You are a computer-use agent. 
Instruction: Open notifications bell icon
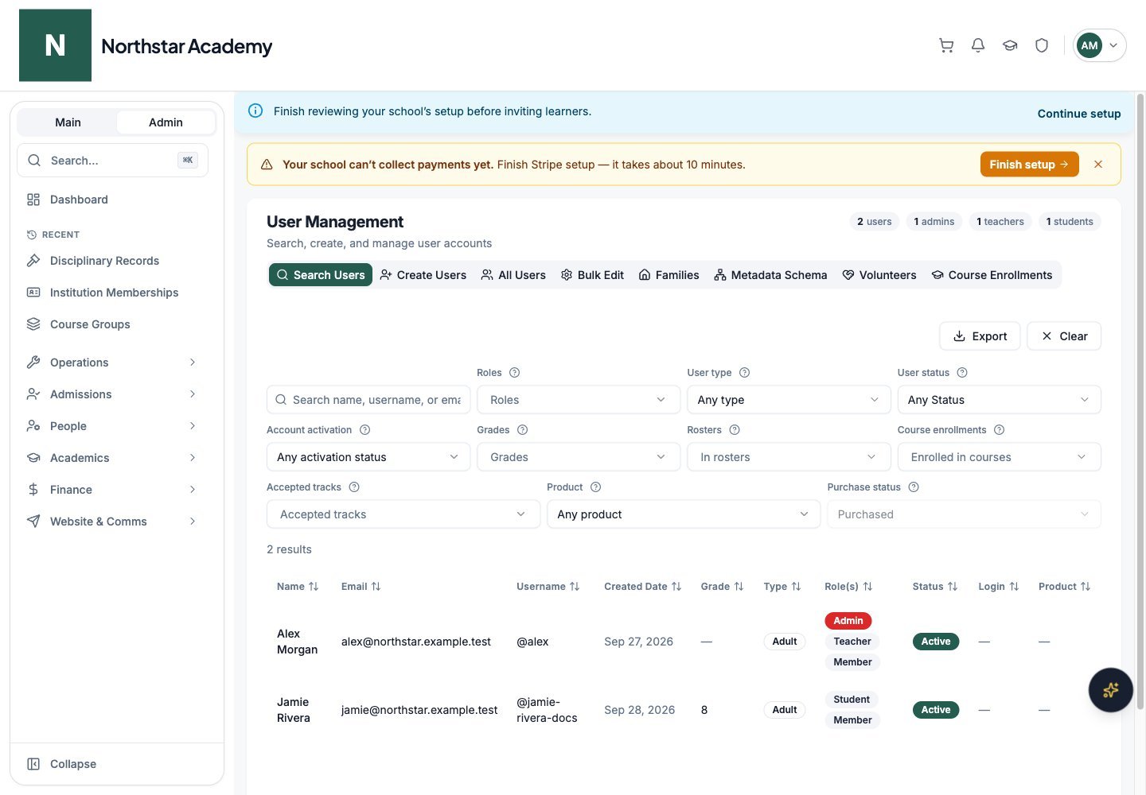[978, 45]
